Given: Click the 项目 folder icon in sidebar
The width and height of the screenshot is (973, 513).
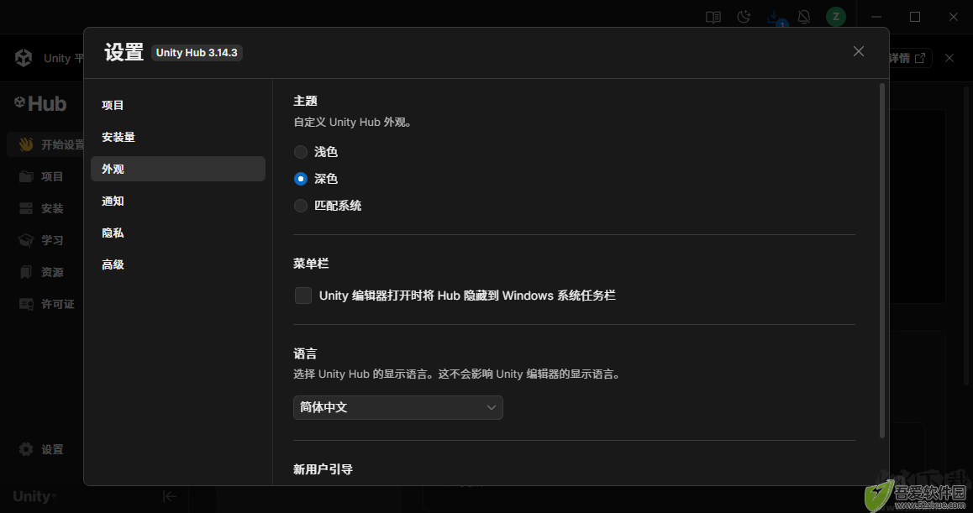Looking at the screenshot, I should pyautogui.click(x=26, y=177).
